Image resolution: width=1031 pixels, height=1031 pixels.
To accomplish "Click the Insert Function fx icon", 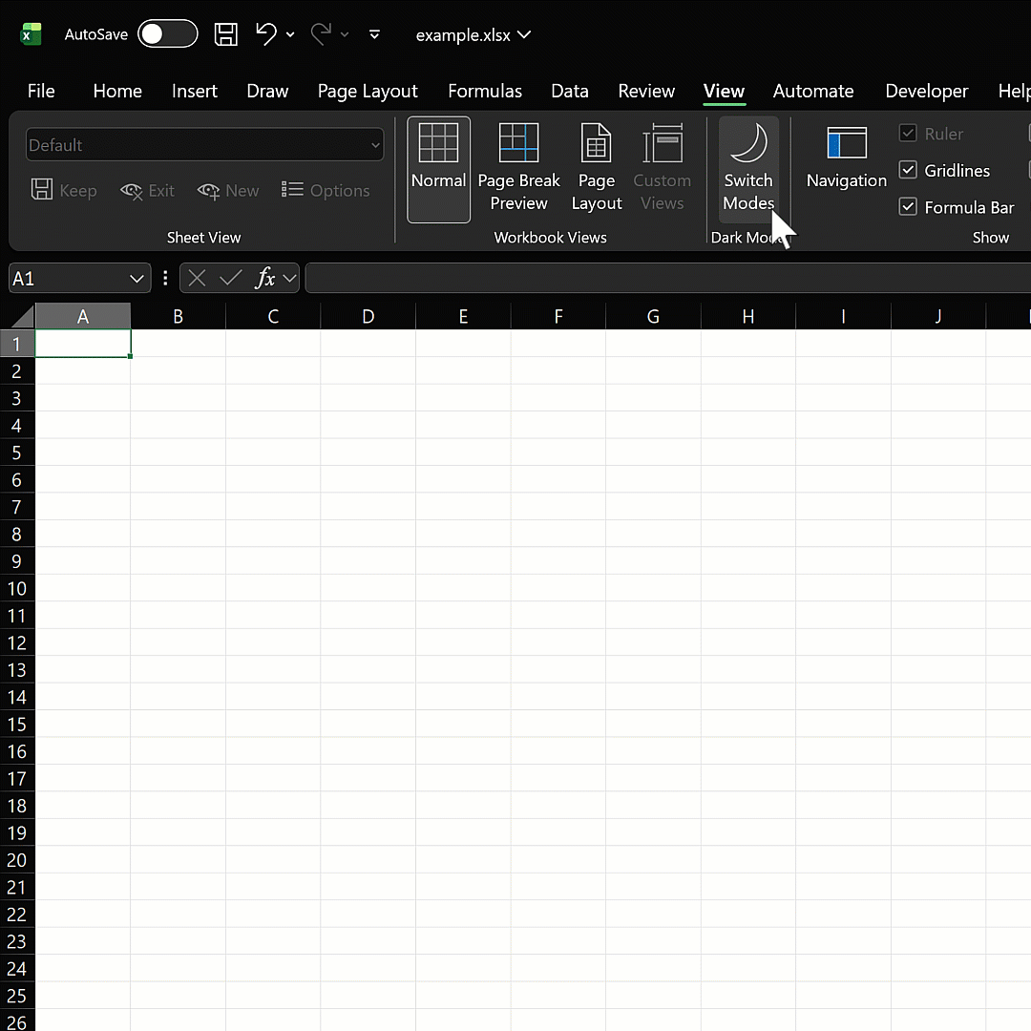I will point(265,278).
